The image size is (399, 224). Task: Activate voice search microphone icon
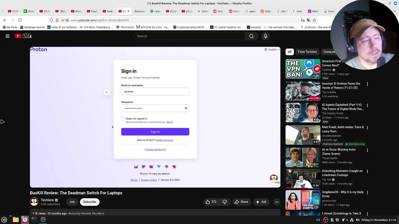pos(266,36)
